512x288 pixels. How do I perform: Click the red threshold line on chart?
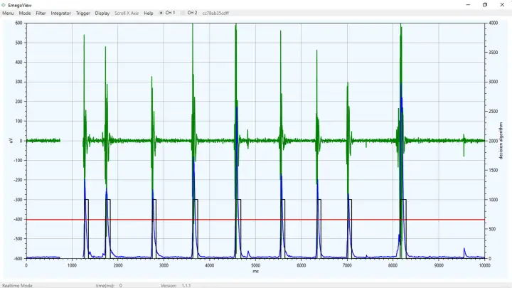[255, 220]
